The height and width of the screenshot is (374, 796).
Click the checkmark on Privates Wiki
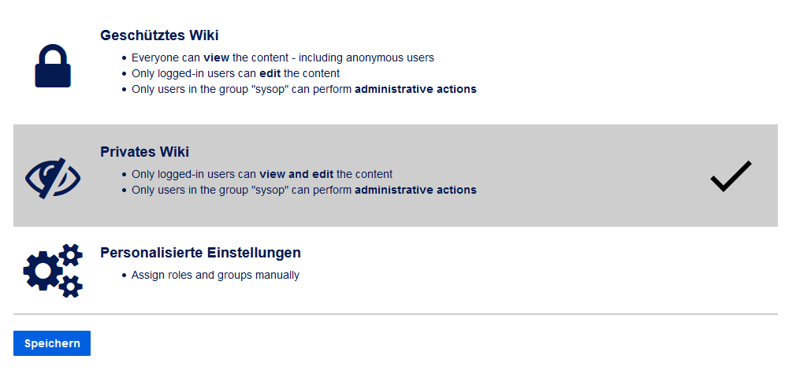[731, 176]
